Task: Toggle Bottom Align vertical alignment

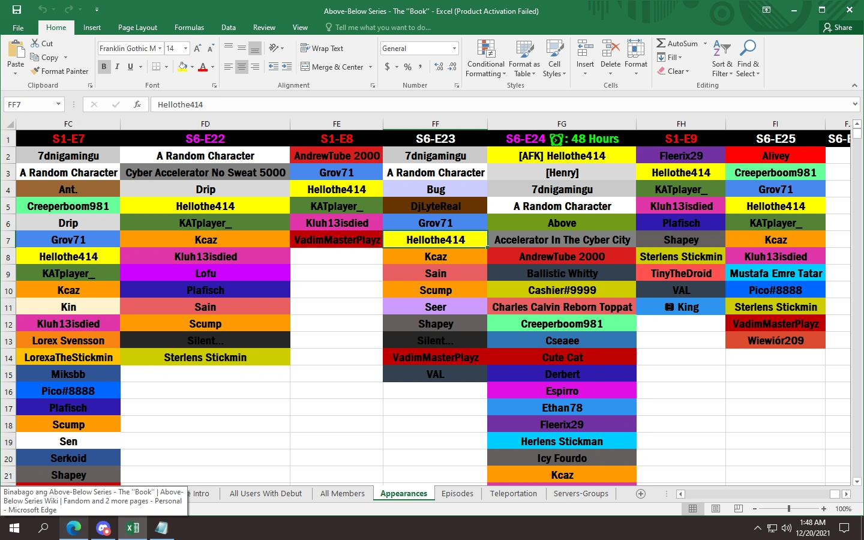Action: pyautogui.click(x=255, y=48)
